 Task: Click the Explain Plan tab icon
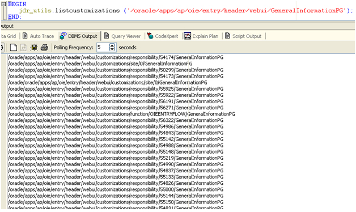(187, 36)
